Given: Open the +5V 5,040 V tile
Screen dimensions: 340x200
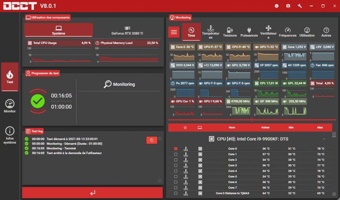Looking at the screenshot, I should tap(322, 53).
